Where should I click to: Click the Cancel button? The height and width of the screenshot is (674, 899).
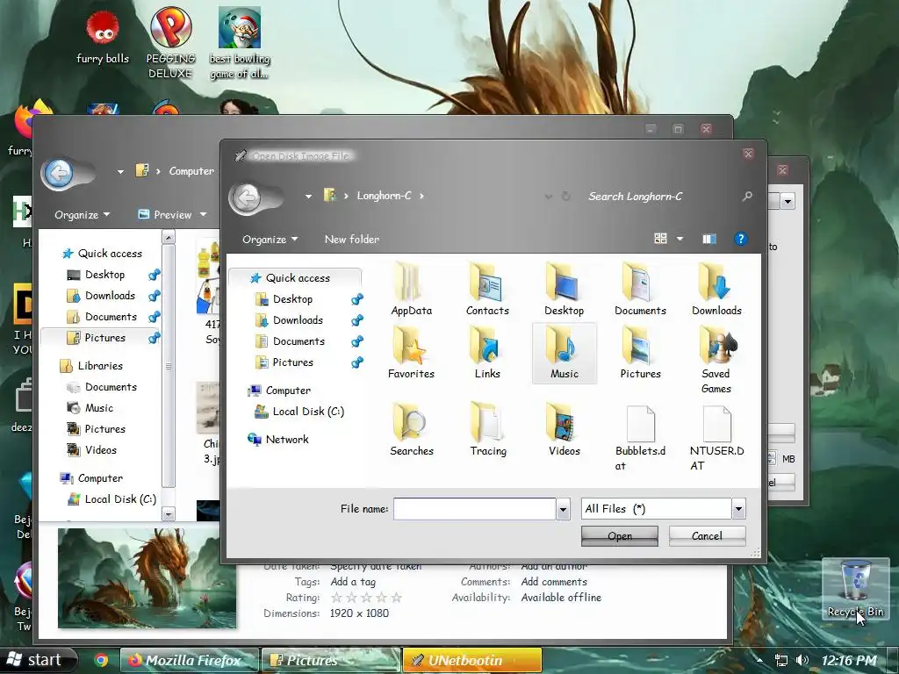pyautogui.click(x=707, y=536)
